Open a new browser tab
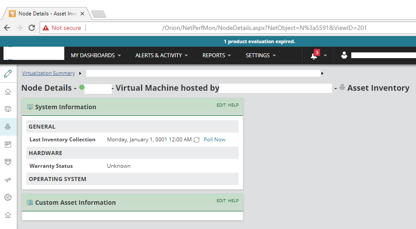The width and height of the screenshot is (416, 229). [x=99, y=14]
